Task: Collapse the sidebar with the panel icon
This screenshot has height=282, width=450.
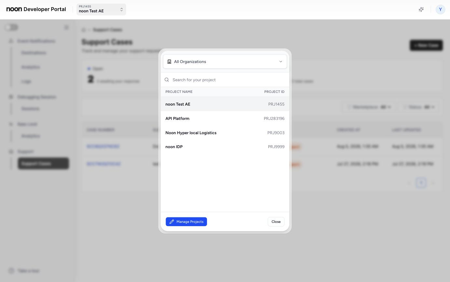Action: coord(66,28)
